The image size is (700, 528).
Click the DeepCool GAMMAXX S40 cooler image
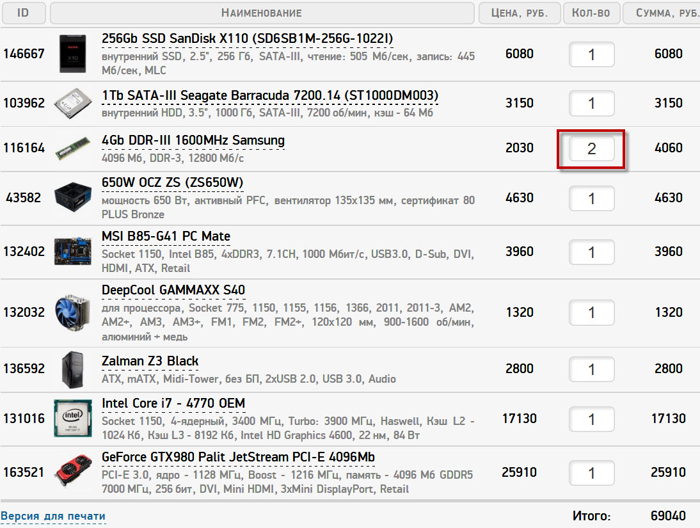click(x=73, y=312)
